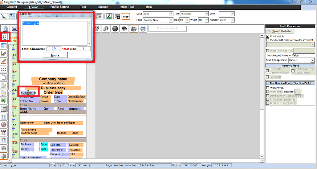Open the Support menu
317x169 pixels.
(103, 7)
